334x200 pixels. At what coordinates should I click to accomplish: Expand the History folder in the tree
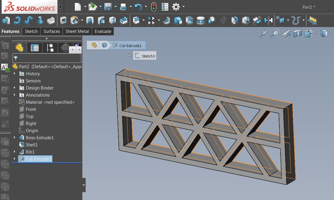tap(15, 73)
